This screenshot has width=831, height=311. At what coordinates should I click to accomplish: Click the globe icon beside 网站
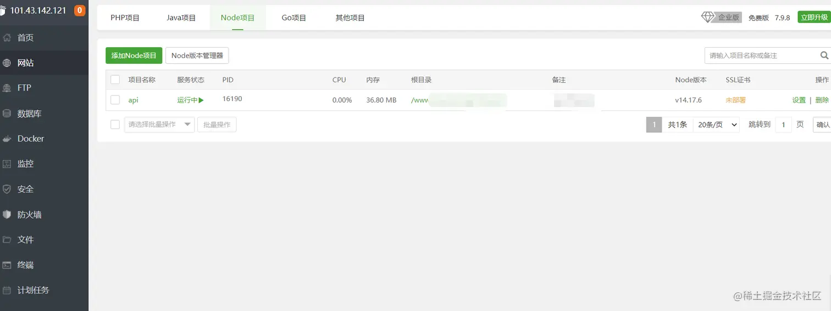[7, 63]
